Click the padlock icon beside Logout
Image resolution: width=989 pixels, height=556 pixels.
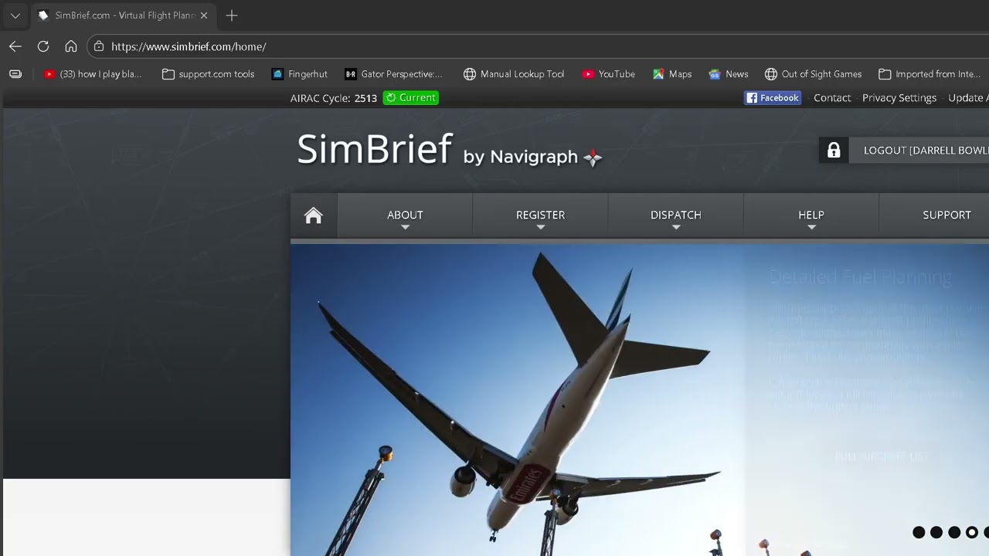[x=834, y=151]
